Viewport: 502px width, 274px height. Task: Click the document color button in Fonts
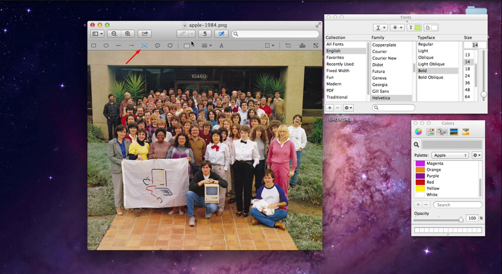(x=431, y=27)
